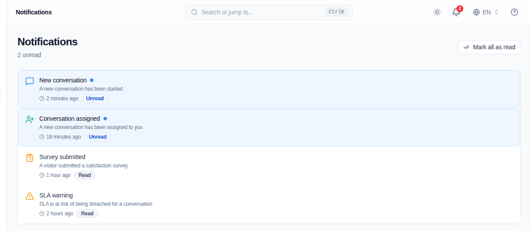The width and height of the screenshot is (531, 231).
Task: Open the Conversation assigned notification title
Action: [x=69, y=119]
